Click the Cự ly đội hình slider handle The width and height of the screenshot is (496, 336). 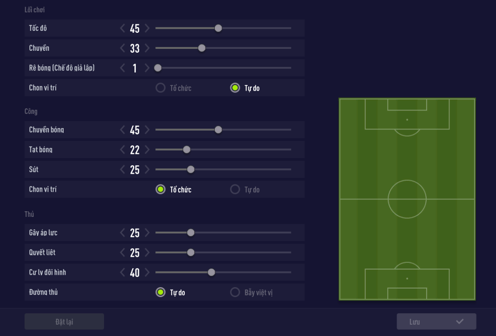point(211,273)
